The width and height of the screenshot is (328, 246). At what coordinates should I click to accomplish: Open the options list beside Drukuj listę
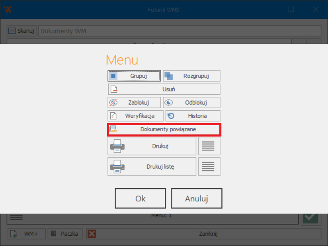pyautogui.click(x=209, y=166)
